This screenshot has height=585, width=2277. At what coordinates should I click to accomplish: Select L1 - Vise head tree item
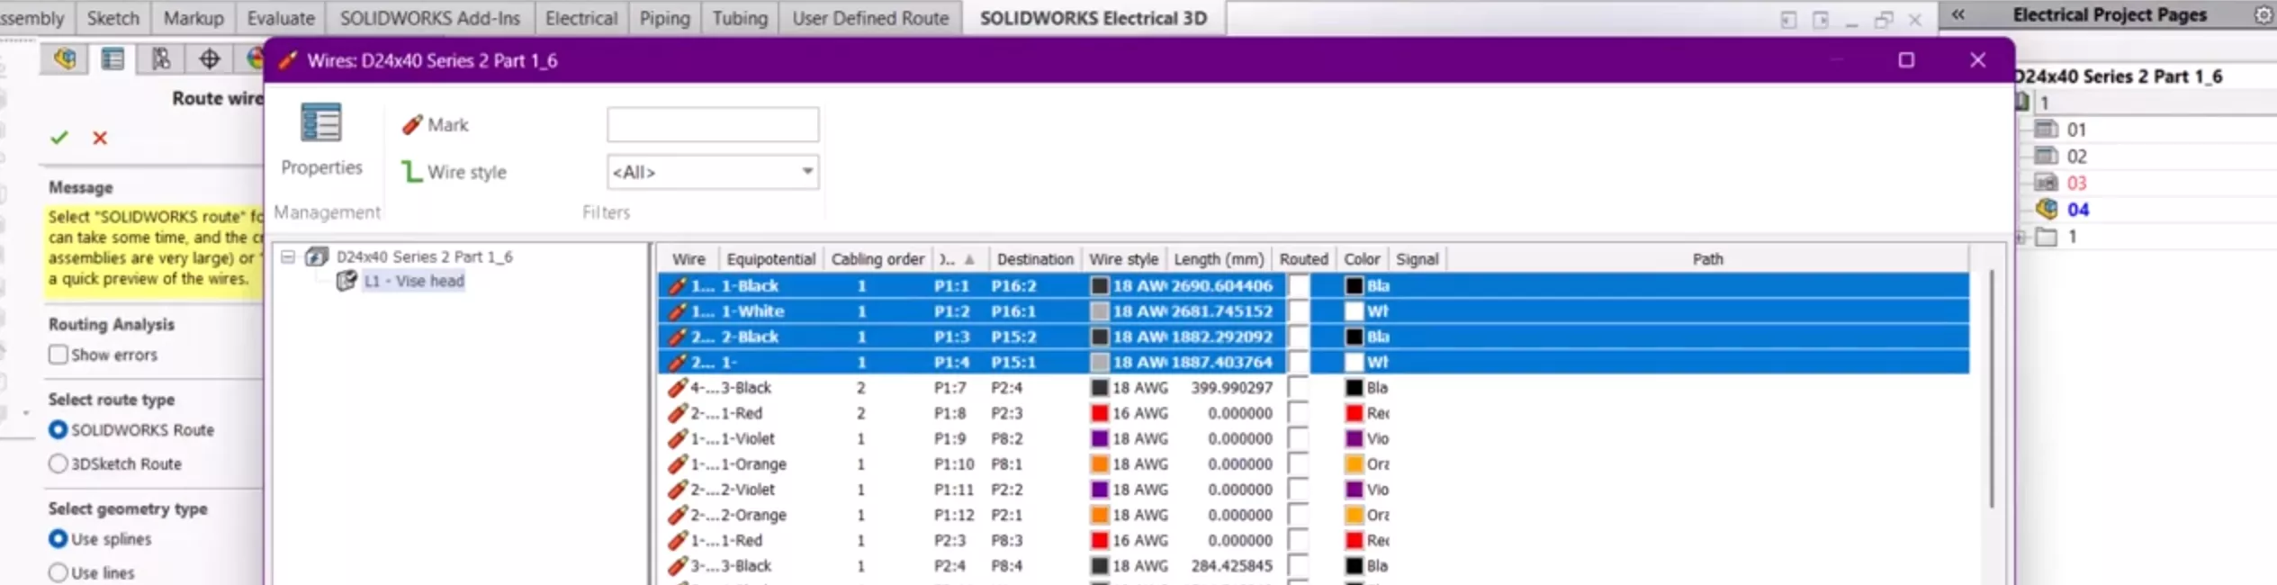coord(414,281)
